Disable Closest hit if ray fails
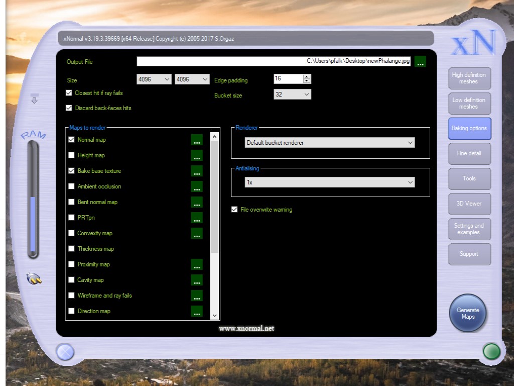514x386 pixels. tap(69, 93)
